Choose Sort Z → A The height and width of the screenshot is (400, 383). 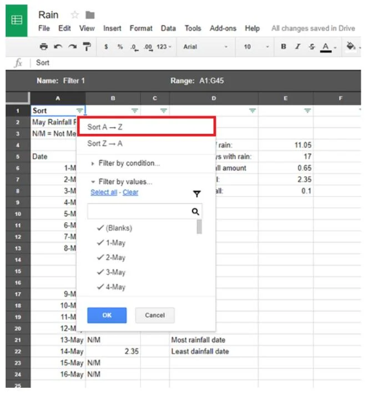pyautogui.click(x=147, y=143)
